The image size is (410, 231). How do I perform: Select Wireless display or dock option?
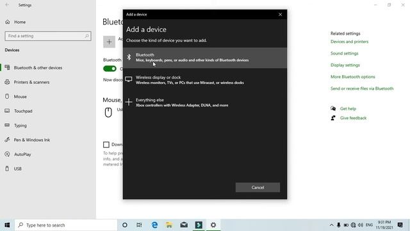[205, 80]
